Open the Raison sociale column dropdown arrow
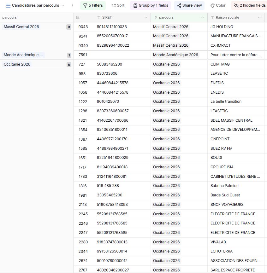The image size is (267, 273). pos(259,18)
